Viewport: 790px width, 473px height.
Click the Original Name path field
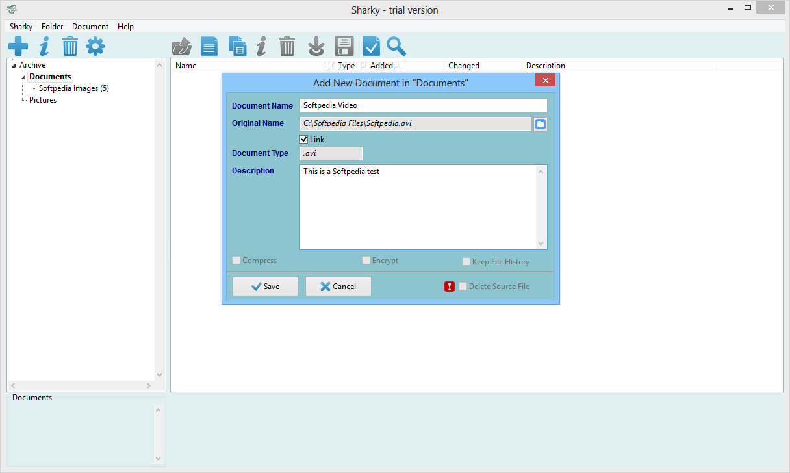click(x=416, y=123)
